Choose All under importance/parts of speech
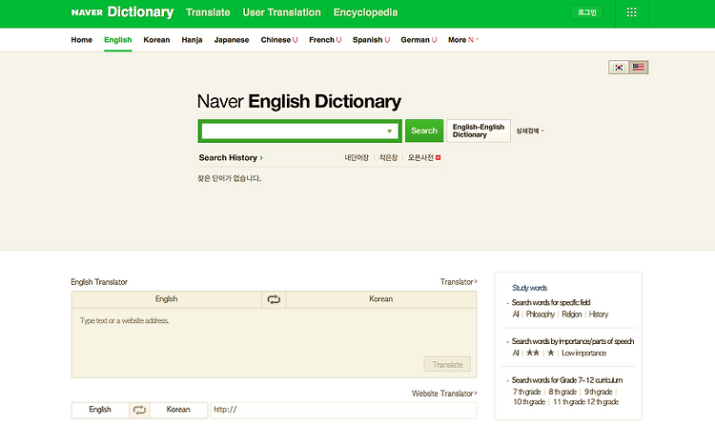 [516, 353]
